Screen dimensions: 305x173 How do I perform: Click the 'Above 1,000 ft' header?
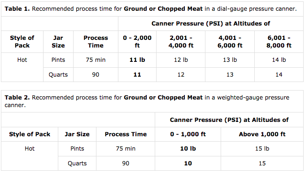point(262,134)
